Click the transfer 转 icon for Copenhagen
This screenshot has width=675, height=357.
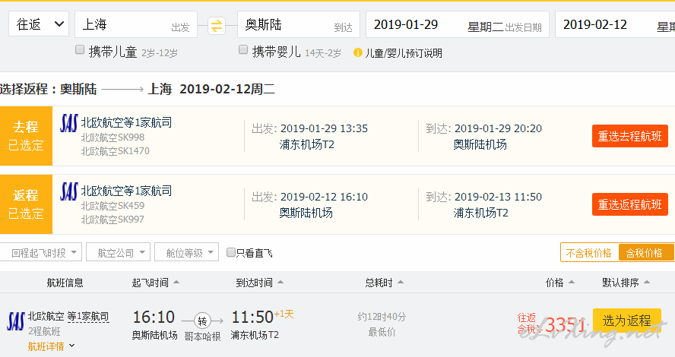click(202, 321)
